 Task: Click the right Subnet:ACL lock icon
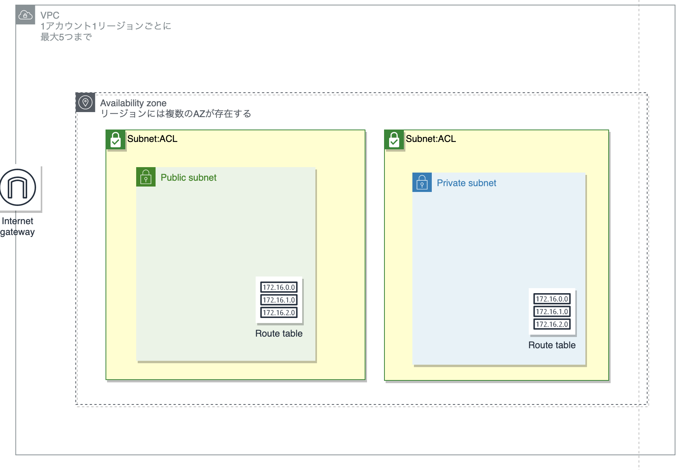394,140
